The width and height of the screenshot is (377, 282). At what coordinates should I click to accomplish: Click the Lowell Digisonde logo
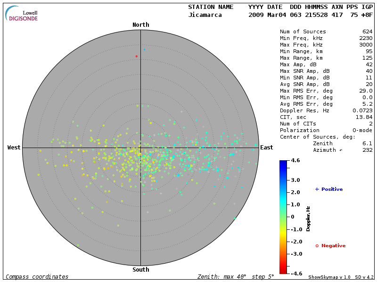(x=22, y=14)
